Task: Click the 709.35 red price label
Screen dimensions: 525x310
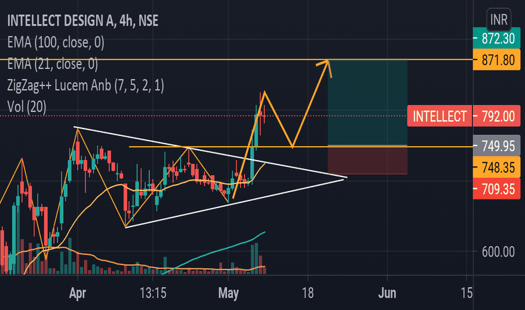Action: pos(496,189)
